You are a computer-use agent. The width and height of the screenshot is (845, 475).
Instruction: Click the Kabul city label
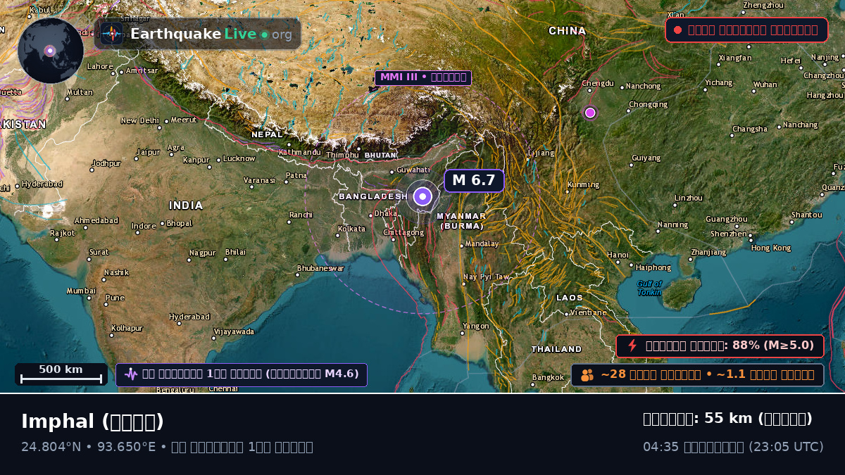pyautogui.click(x=40, y=10)
